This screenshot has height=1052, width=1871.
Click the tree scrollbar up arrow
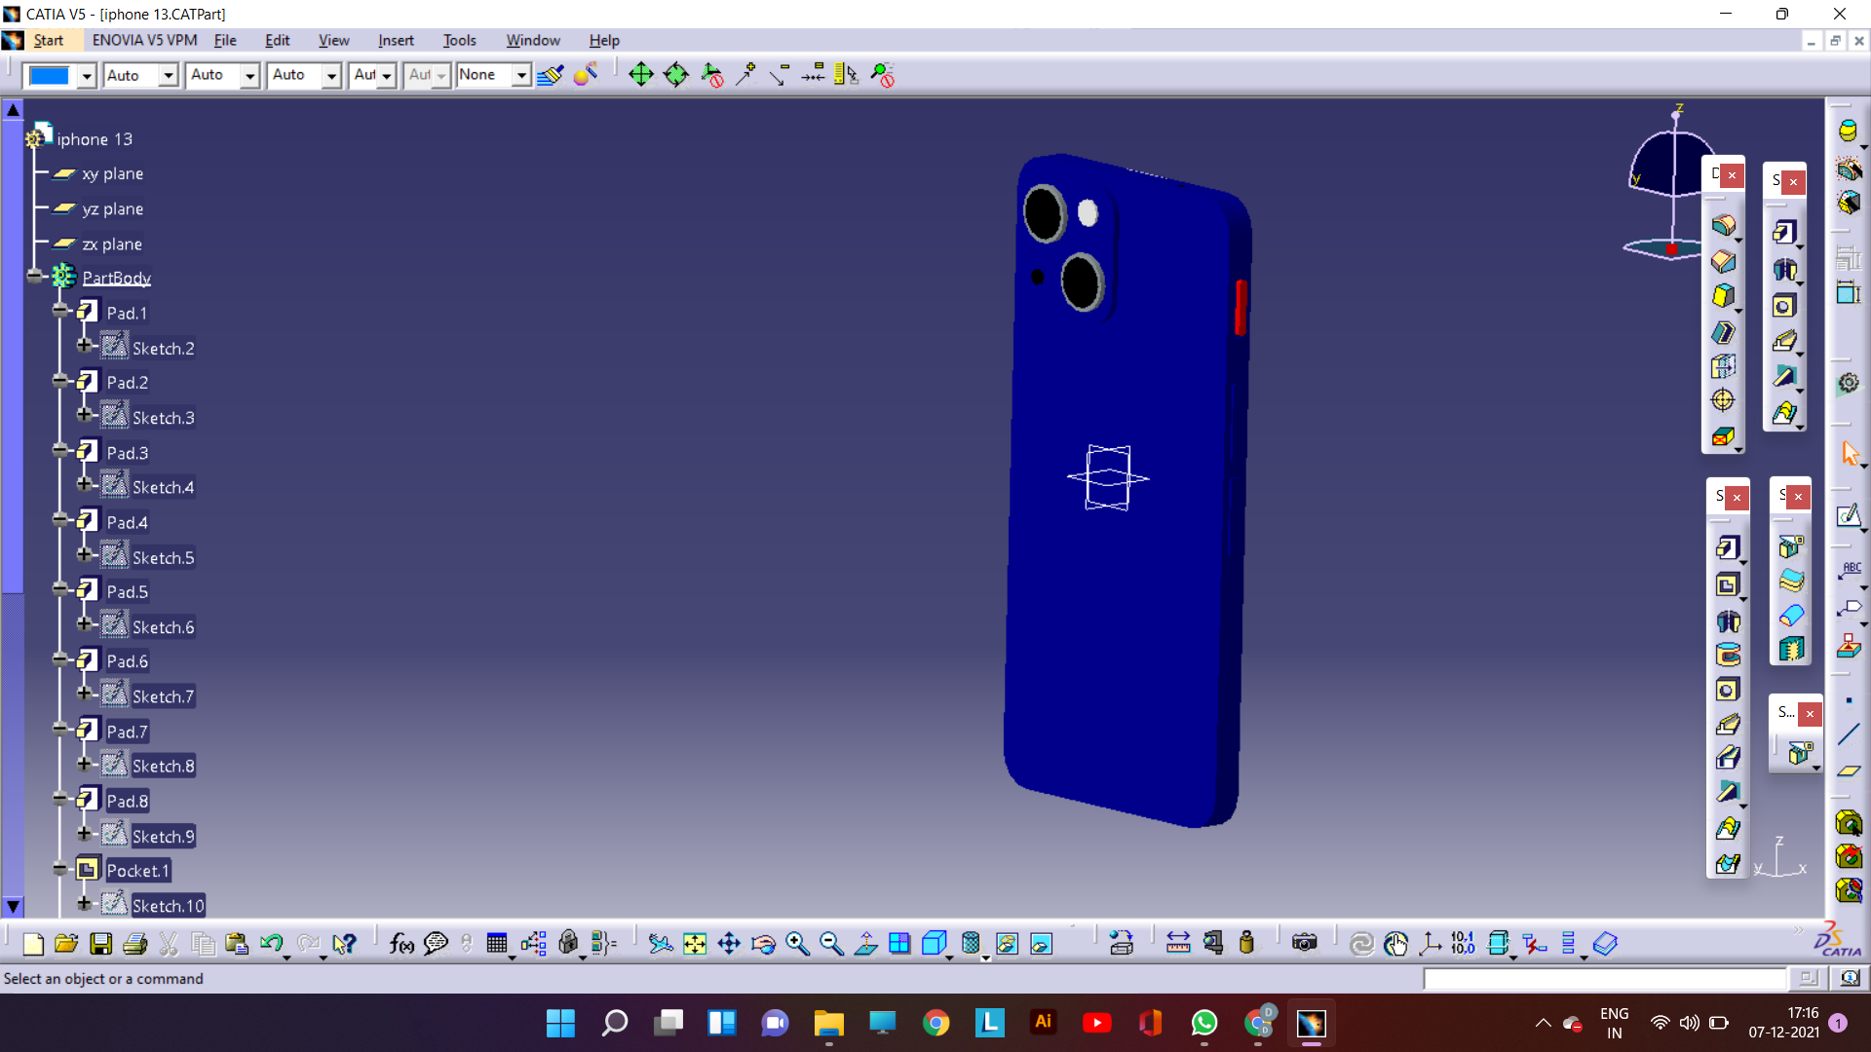[13, 110]
